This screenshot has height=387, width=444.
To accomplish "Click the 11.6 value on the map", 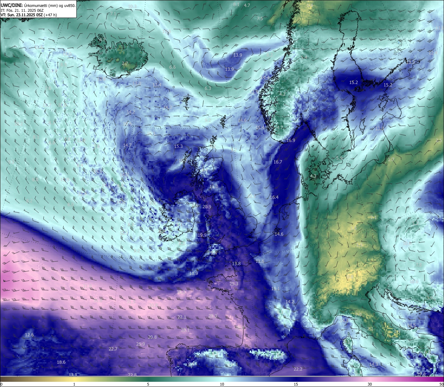I will [x=260, y=261].
